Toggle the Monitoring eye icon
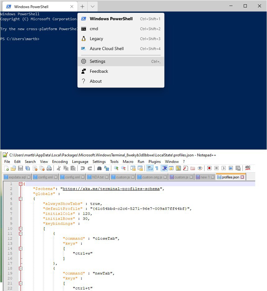Image resolution: width=267 pixels, height=291 pixels. (x=200, y=168)
